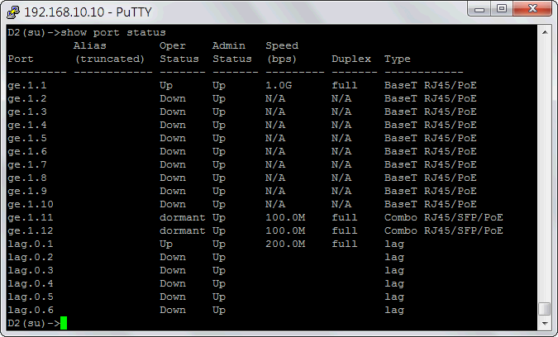Click the "(truncated)" header text

pyautogui.click(x=110, y=59)
